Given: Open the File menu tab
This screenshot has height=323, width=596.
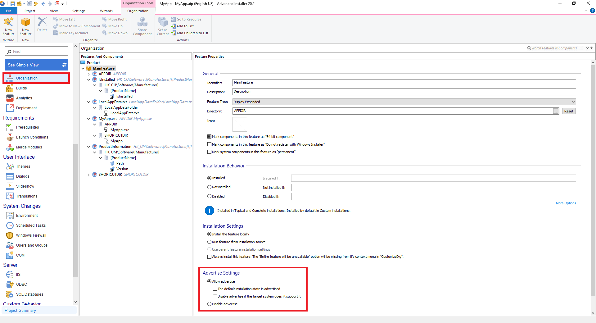Looking at the screenshot, I should pyautogui.click(x=9, y=11).
